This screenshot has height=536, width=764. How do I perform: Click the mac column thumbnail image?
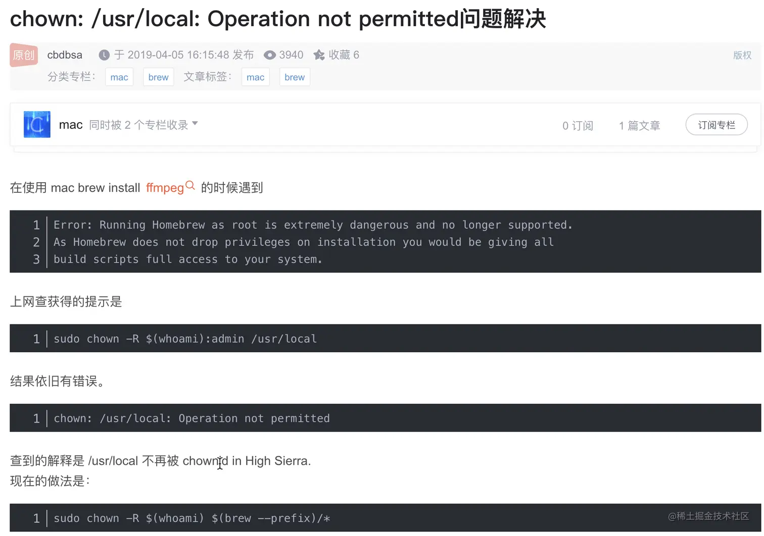tap(37, 125)
